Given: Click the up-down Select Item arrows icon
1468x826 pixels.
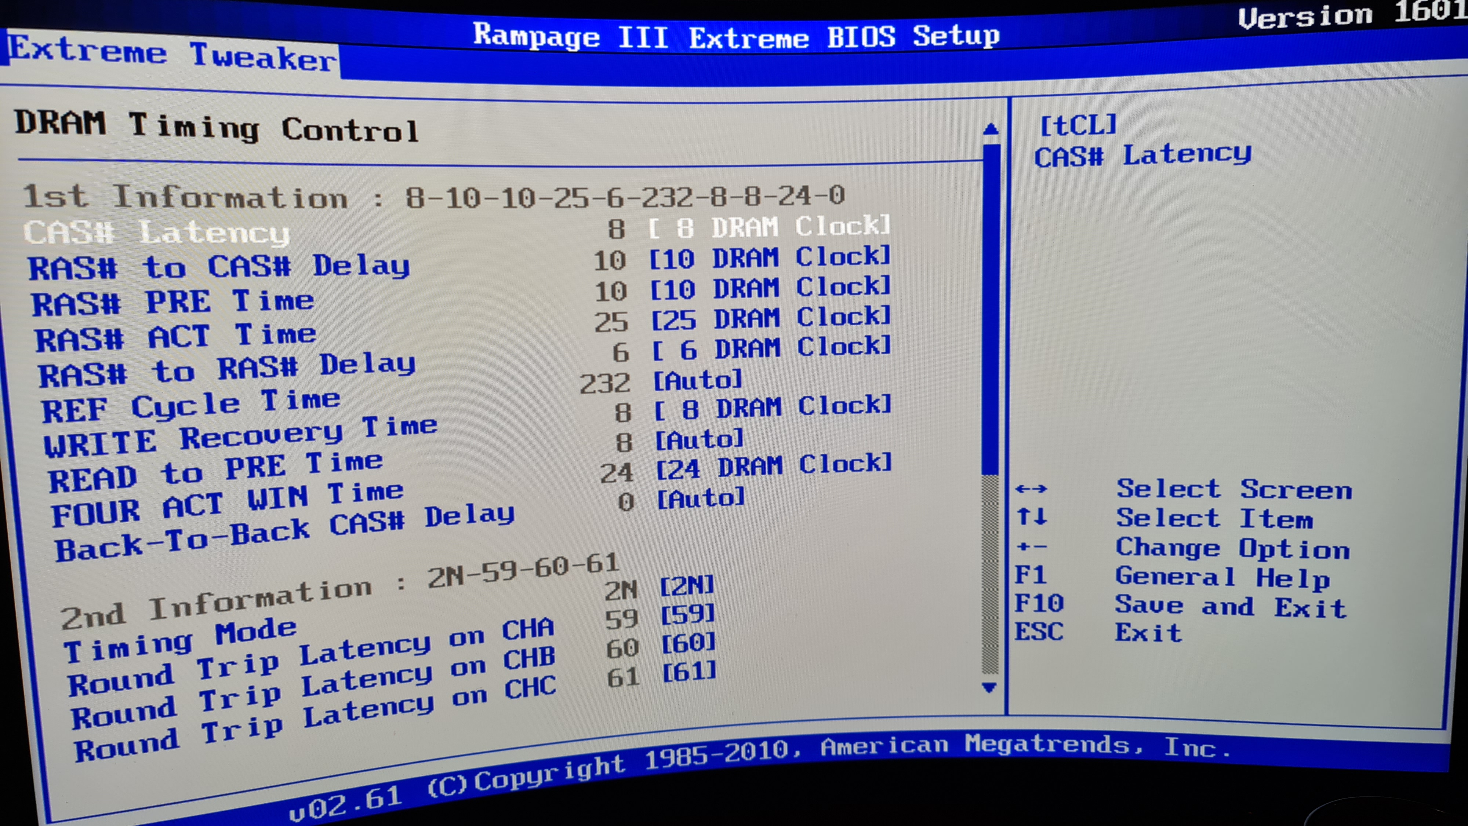Looking at the screenshot, I should [x=1032, y=517].
